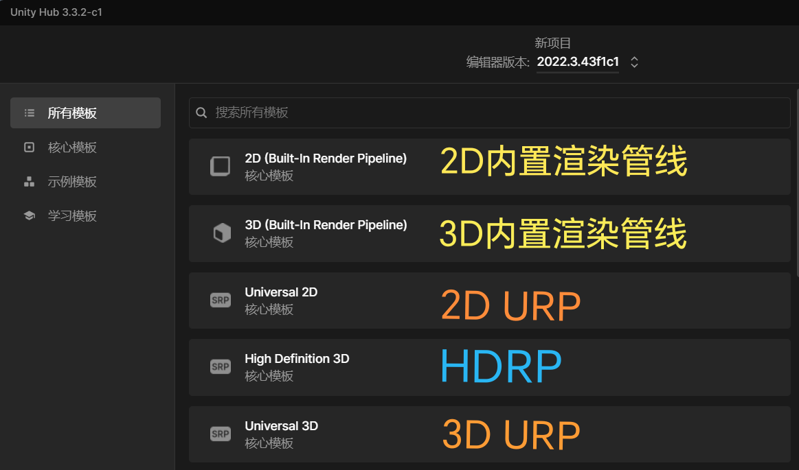This screenshot has height=470, width=799.
Task: Click the SRP icon for High Definition 3D
Action: 220,367
